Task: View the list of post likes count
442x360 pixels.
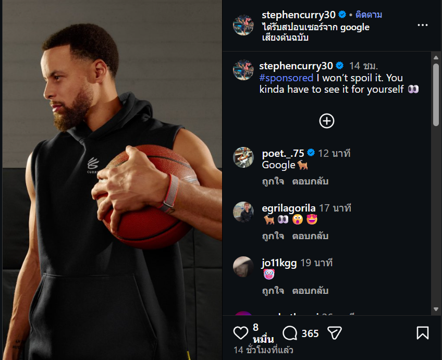Action: click(263, 333)
